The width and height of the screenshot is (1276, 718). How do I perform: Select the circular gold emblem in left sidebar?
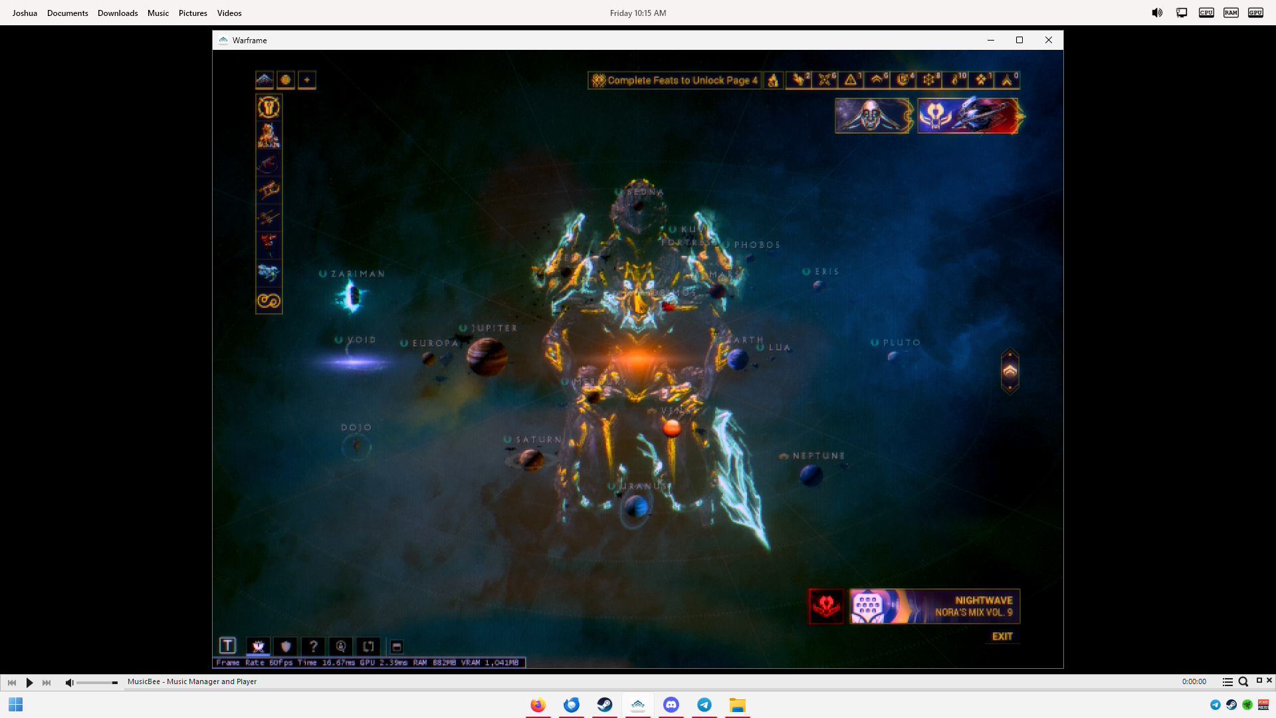tap(268, 107)
